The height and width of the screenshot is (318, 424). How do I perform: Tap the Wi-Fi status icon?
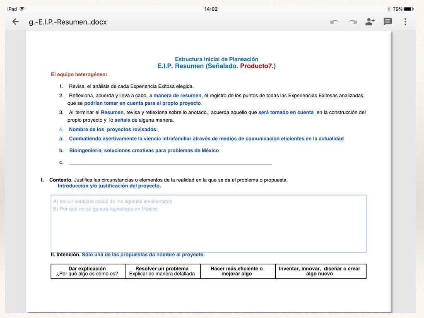22,9
